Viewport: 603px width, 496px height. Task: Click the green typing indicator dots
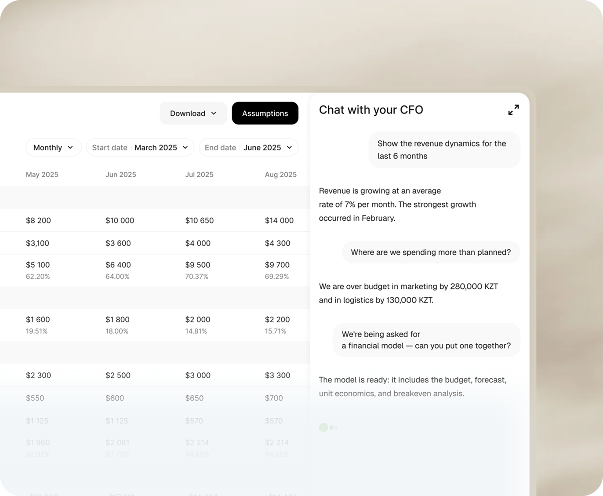coord(327,427)
